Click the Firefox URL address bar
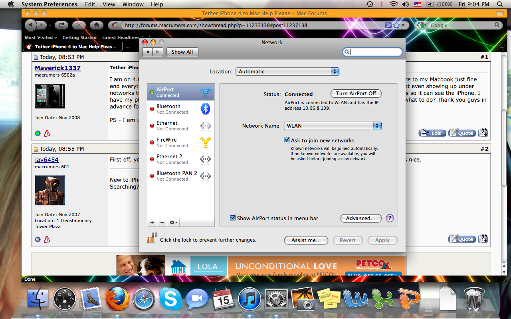This screenshot has height=319, width=511. 255,25
